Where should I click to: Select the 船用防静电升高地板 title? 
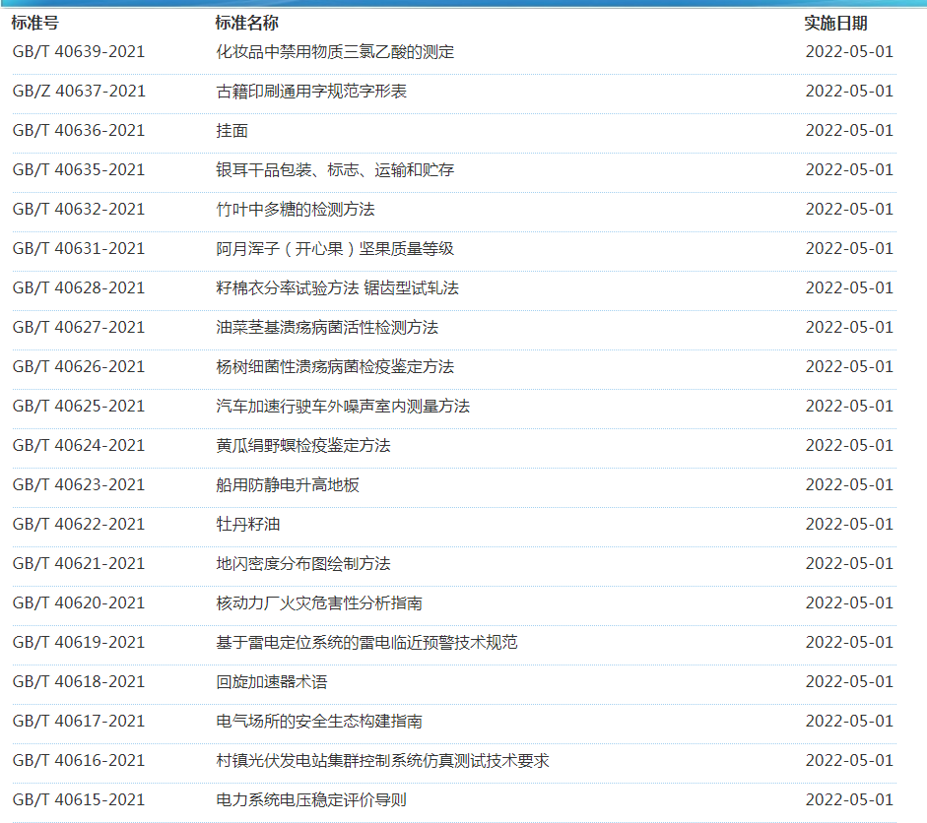[288, 485]
